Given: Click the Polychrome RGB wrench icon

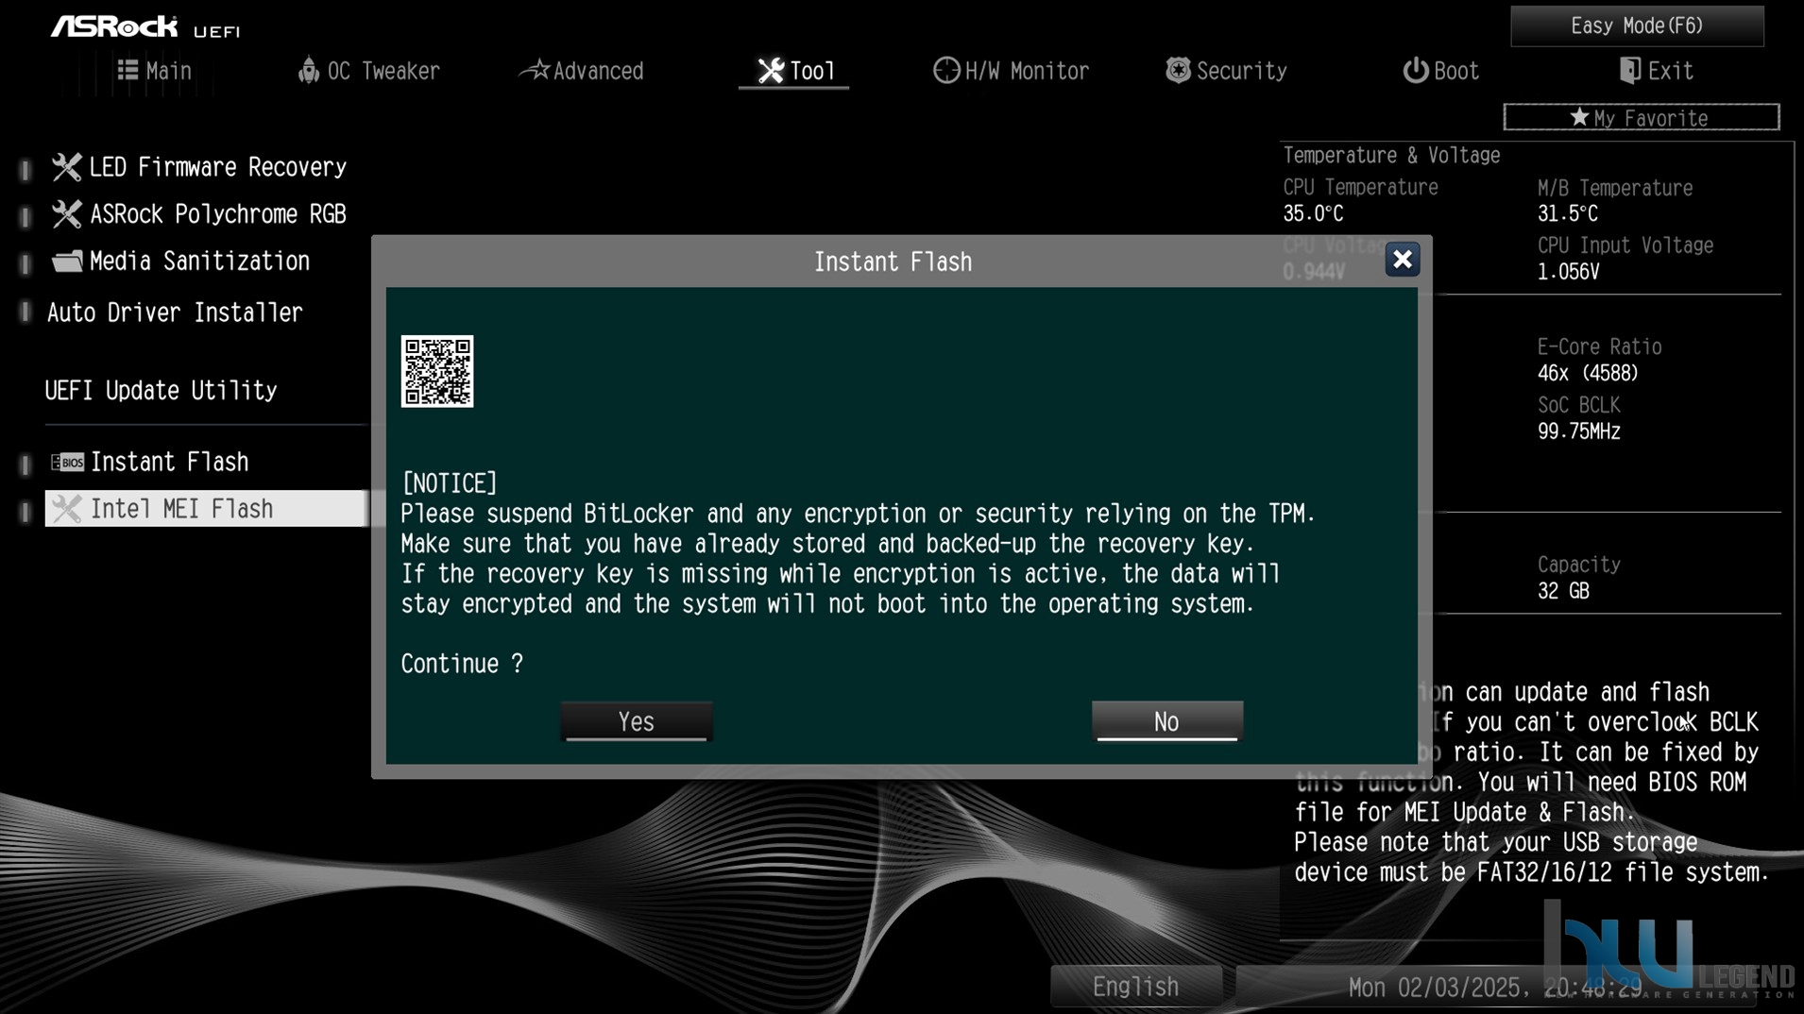Looking at the screenshot, I should tap(66, 214).
